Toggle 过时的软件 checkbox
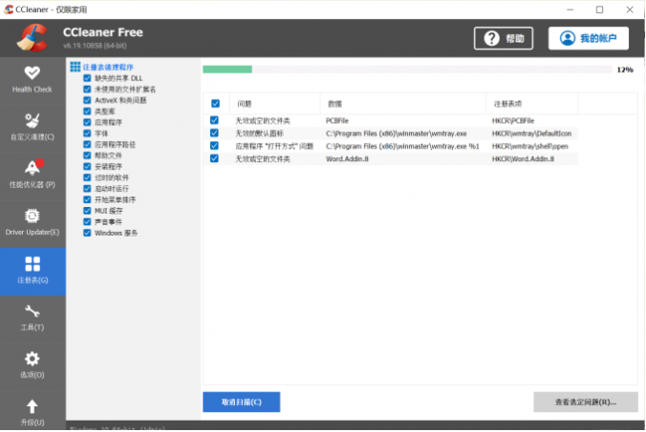Image resolution: width=646 pixels, height=432 pixels. click(x=87, y=177)
